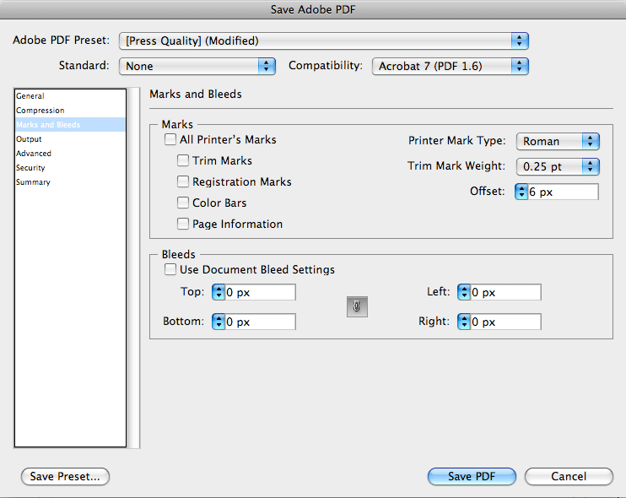Click the Right bleed stepper arrows
The width and height of the screenshot is (626, 498).
tap(464, 322)
